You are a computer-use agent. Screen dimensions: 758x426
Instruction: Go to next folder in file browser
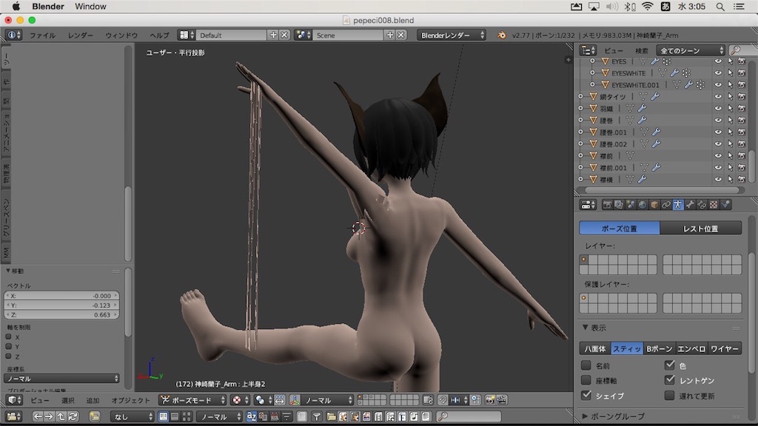click(50, 416)
